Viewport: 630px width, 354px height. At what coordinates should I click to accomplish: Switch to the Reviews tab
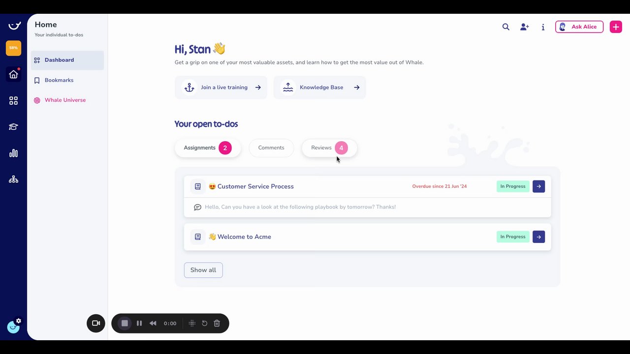point(329,148)
